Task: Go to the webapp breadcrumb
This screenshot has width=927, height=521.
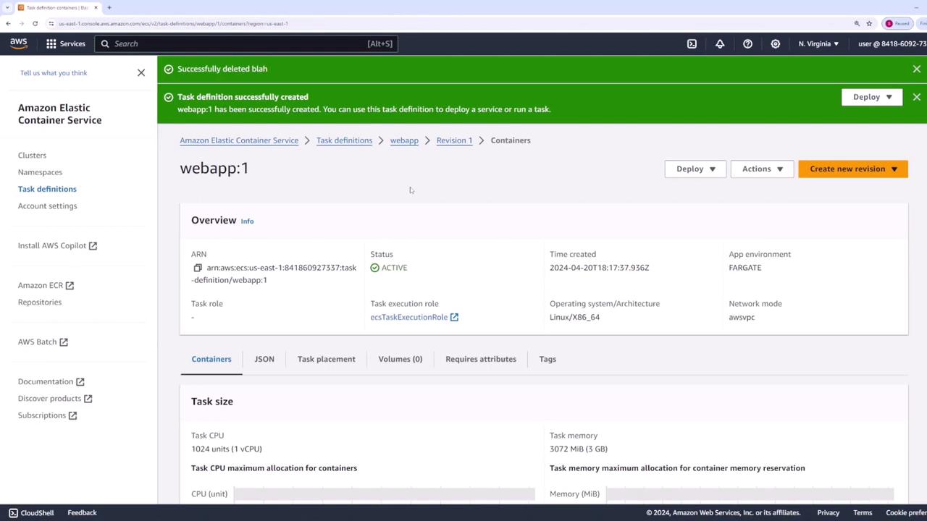Action: [404, 140]
